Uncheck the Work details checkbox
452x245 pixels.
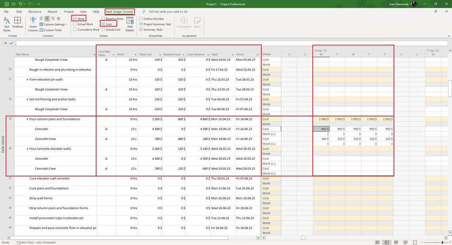point(75,19)
